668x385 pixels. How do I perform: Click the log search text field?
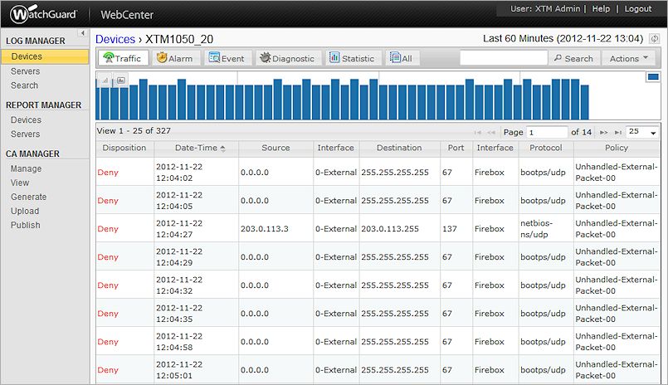504,58
